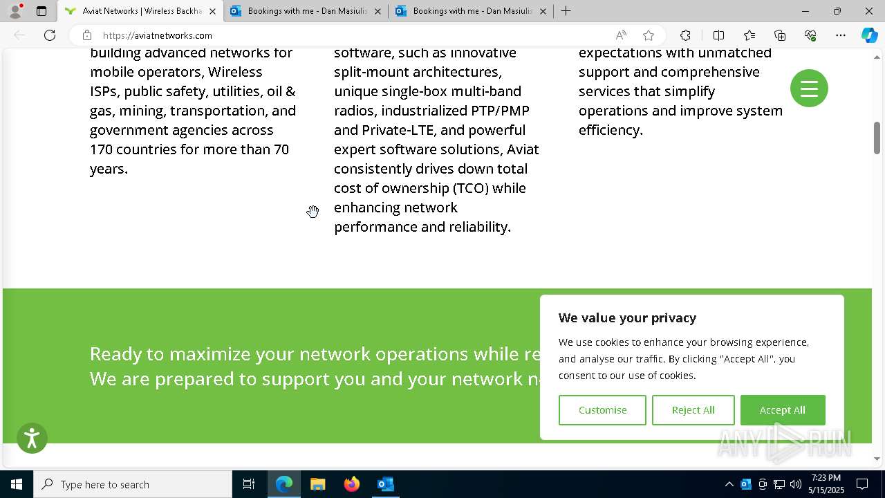885x498 pixels.
Task: Reload the page with refresh icon
Action: point(50,35)
